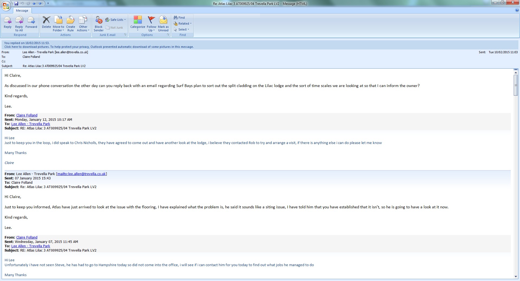Open Customize Quick Access Toolbar dropdown
520x281 pixels.
pos(48,4)
